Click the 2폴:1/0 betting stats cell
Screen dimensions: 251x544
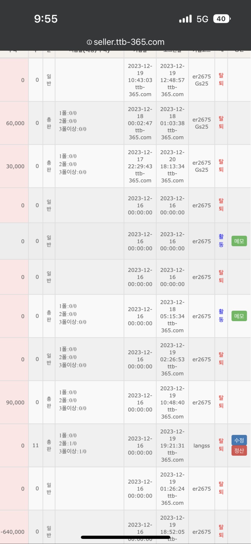pyautogui.click(x=68, y=443)
